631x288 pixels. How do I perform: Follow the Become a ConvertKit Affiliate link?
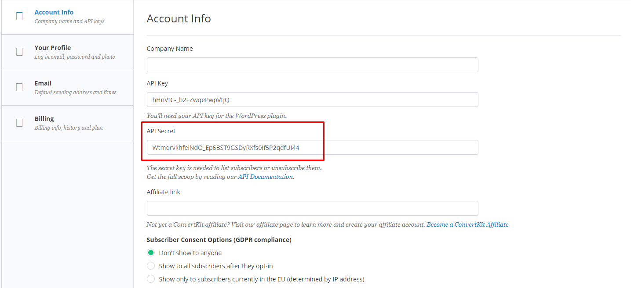tap(467, 224)
